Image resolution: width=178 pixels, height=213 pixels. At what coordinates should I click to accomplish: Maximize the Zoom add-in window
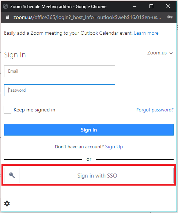(x=151, y=6)
